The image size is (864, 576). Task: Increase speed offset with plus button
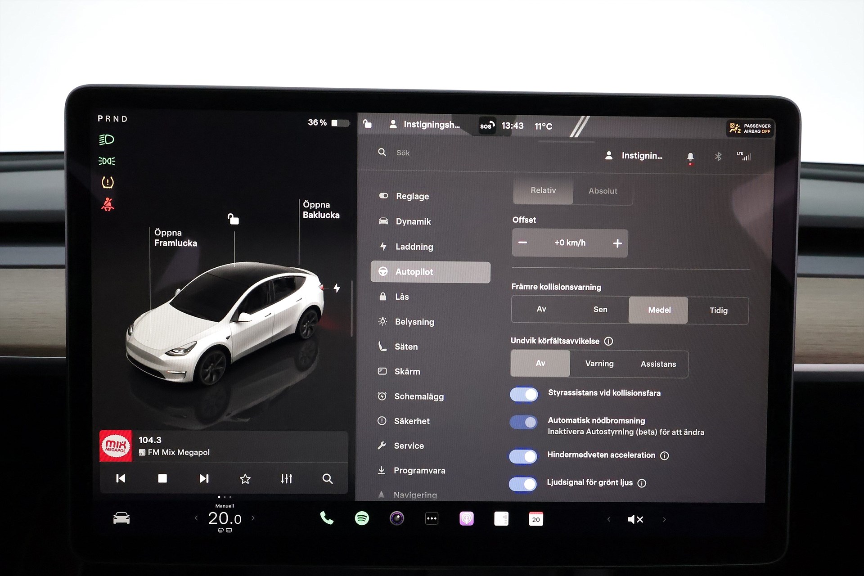coord(617,243)
